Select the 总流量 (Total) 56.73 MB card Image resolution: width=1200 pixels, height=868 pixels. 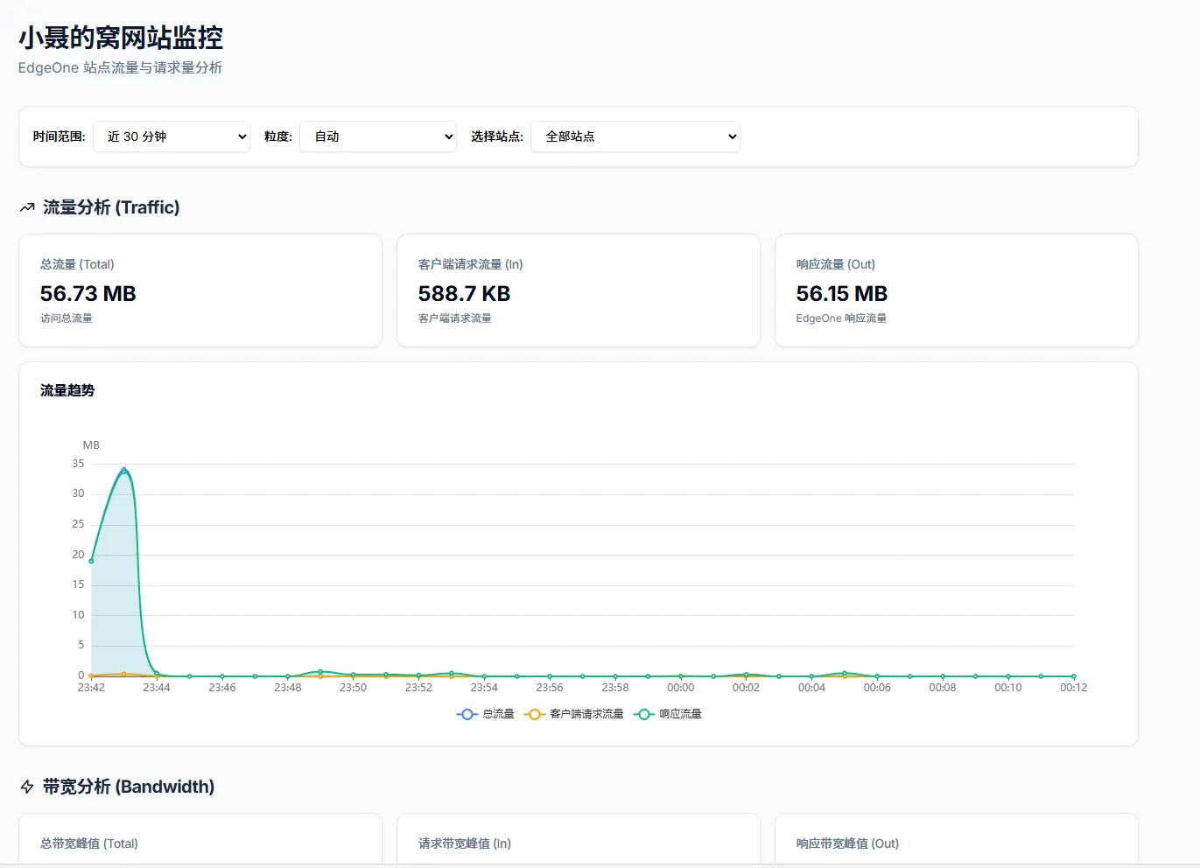coord(200,290)
